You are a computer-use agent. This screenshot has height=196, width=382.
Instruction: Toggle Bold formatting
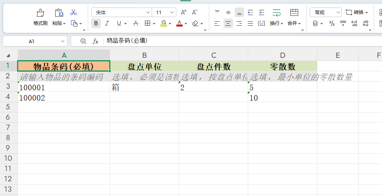click(x=96, y=23)
